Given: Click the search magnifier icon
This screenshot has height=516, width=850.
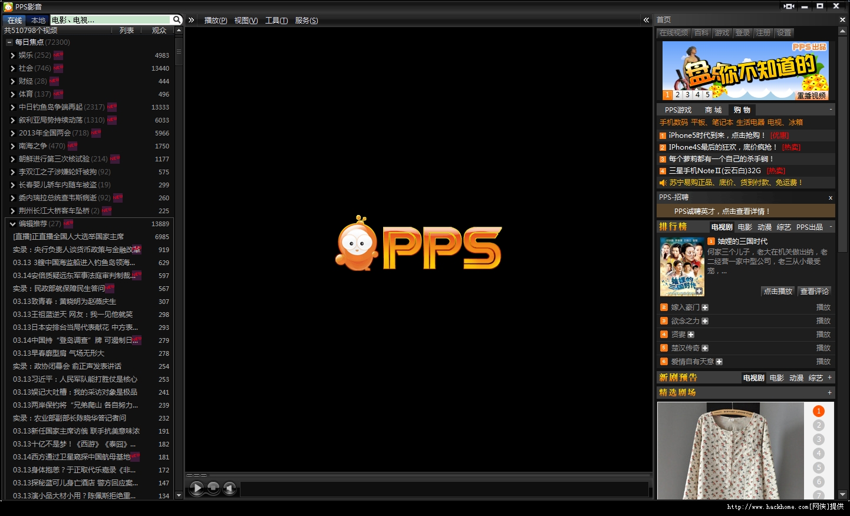Looking at the screenshot, I should tap(176, 20).
